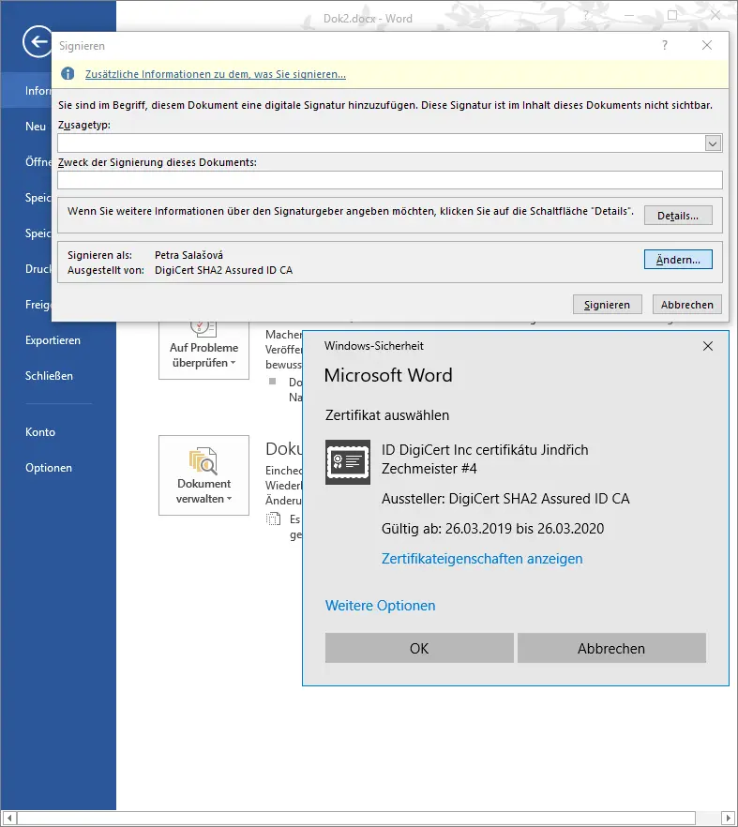Click the horizontal scrollbar left arrow
Screen dimensions: 738x827
point(9,819)
